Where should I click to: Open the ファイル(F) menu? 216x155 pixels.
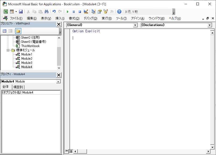[16, 18]
